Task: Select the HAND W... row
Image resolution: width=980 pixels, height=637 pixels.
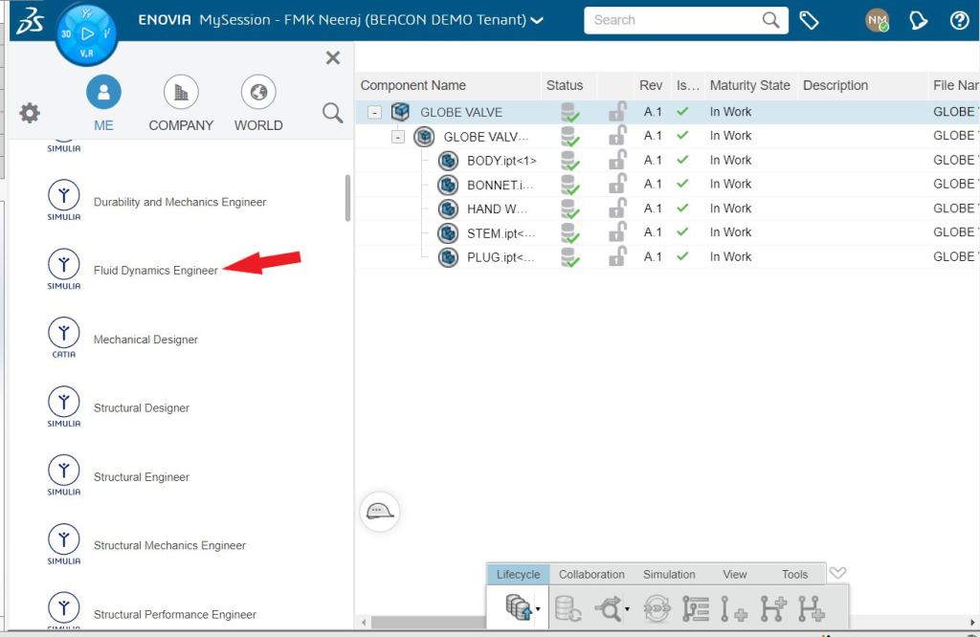Action: tap(667, 209)
